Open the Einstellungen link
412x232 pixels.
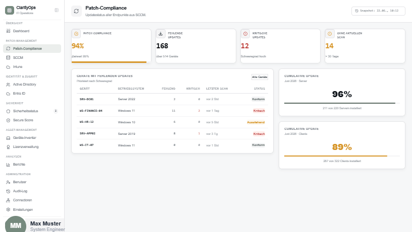click(32, 209)
